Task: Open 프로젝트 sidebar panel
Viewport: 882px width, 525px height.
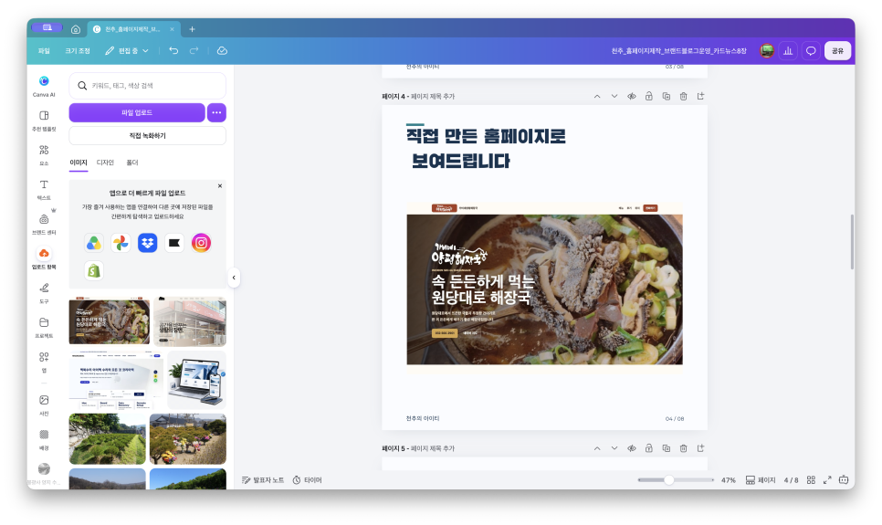Action: 44,328
